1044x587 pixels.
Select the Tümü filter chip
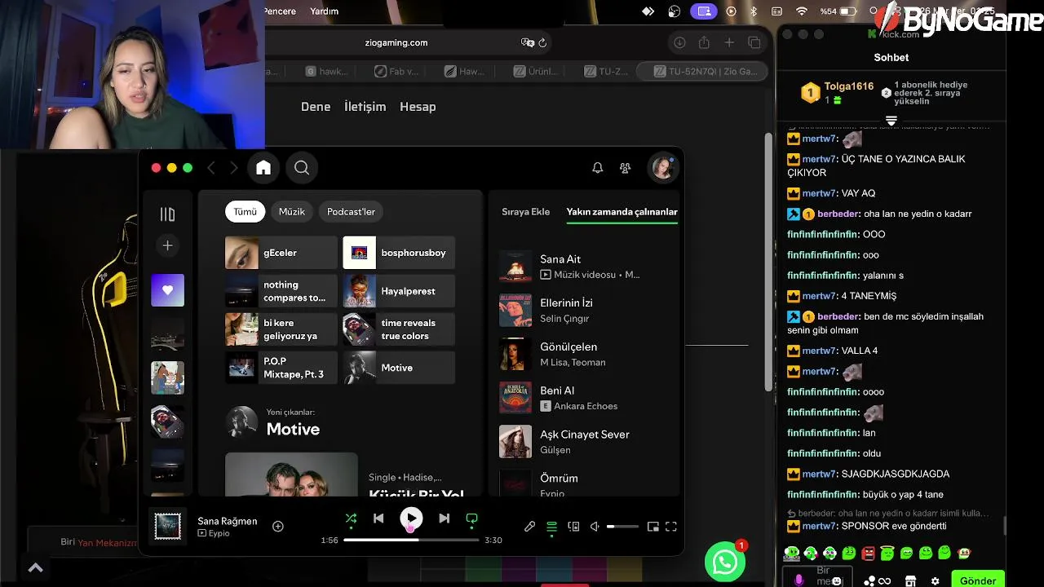tap(246, 212)
